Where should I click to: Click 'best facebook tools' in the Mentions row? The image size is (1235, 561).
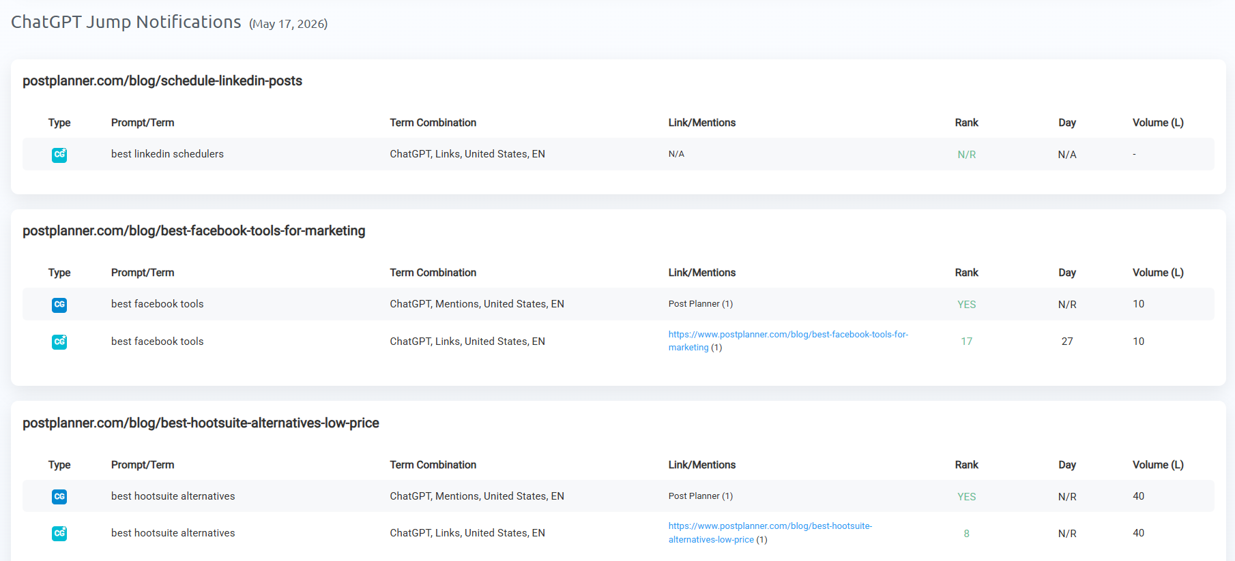[x=157, y=304]
